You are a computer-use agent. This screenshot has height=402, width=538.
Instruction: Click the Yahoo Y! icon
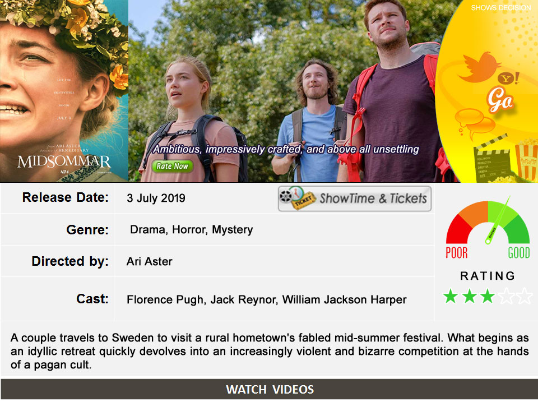[x=508, y=78]
